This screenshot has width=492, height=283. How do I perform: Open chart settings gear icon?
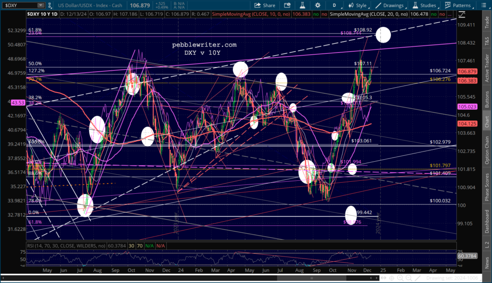[x=318, y=5]
